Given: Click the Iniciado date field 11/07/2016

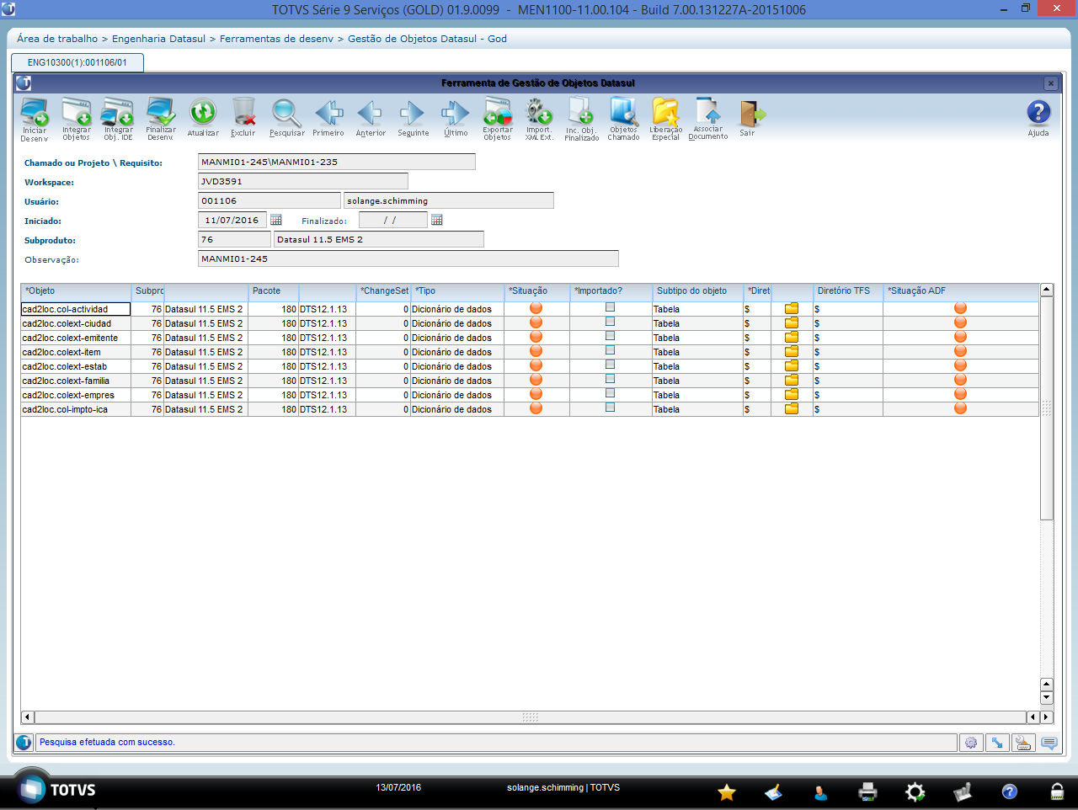Looking at the screenshot, I should point(232,220).
